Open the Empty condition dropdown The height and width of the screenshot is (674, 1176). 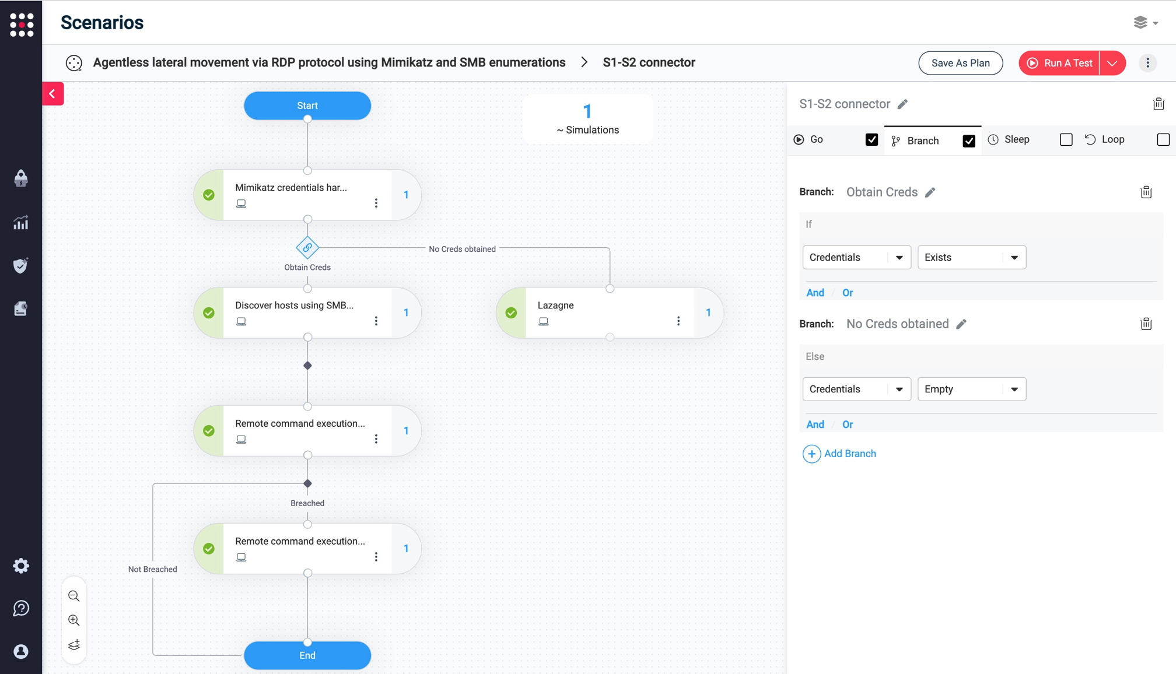971,389
